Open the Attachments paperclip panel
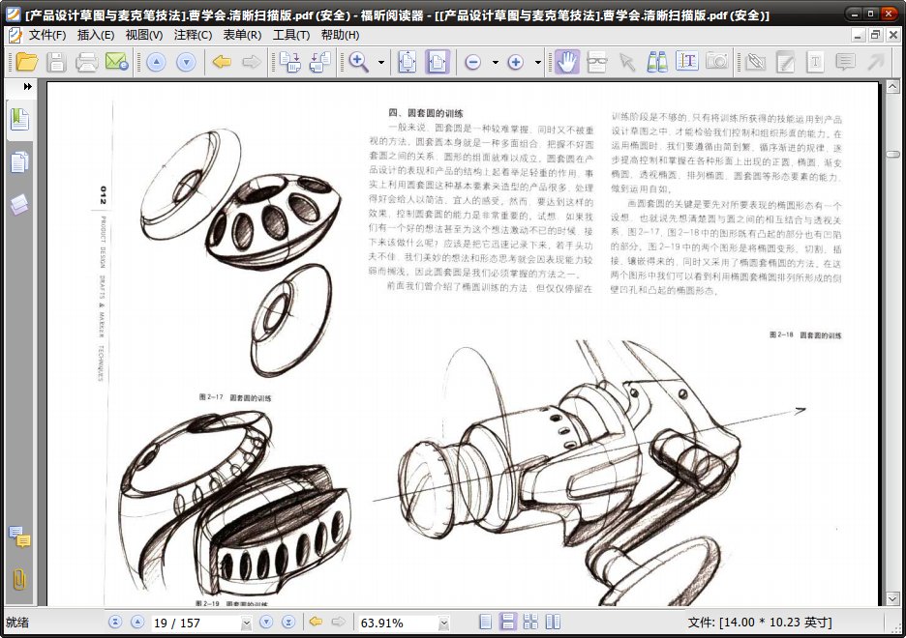 click(x=19, y=579)
